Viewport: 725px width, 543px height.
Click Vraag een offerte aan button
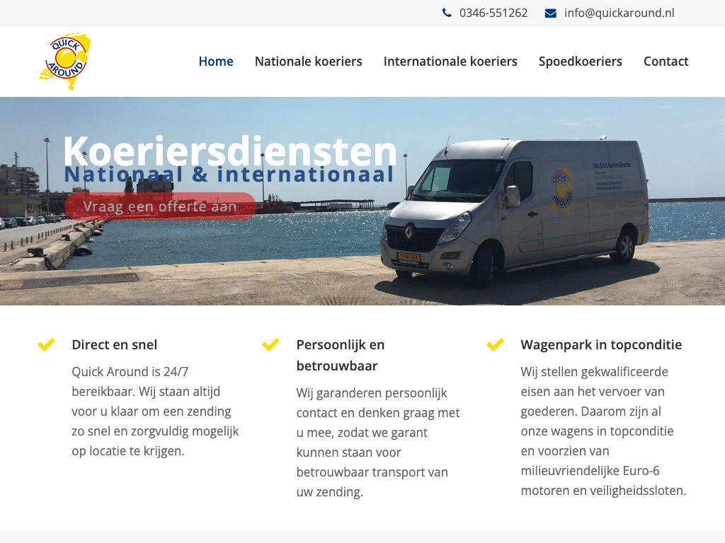160,206
